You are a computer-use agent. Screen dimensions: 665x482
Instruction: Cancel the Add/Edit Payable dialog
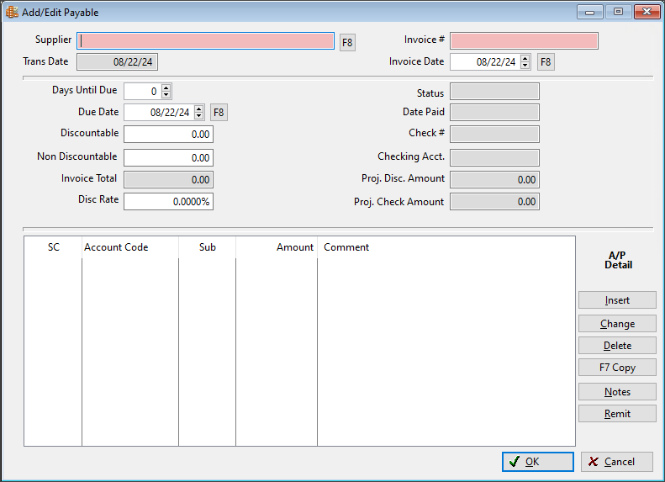616,462
